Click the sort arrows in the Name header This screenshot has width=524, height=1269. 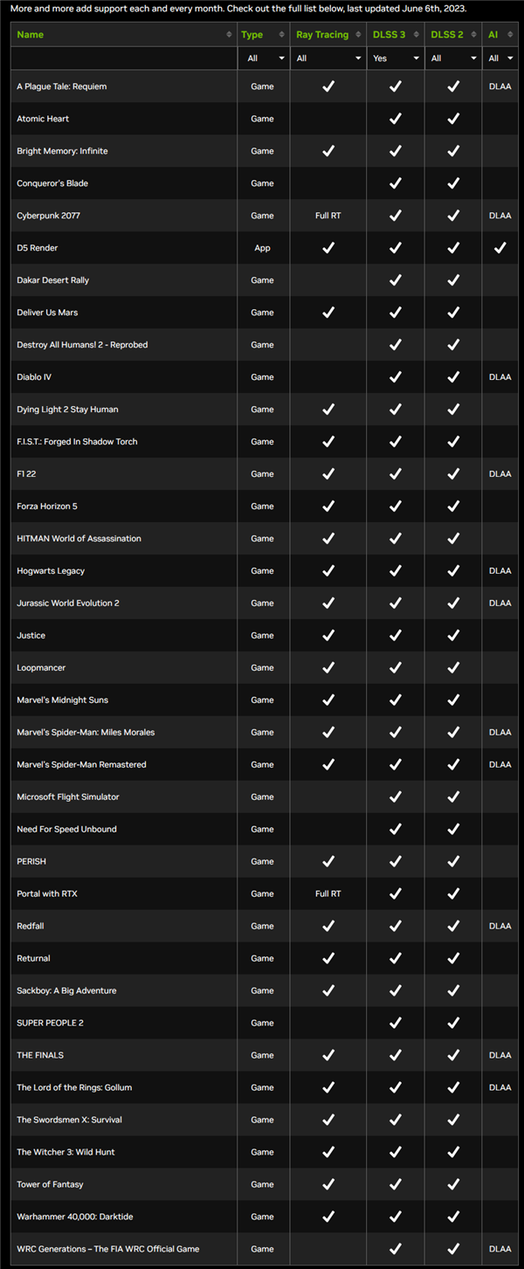(x=229, y=35)
